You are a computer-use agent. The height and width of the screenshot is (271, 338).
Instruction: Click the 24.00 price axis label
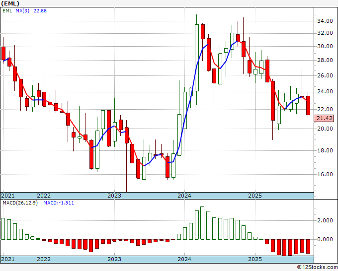pos(325,92)
